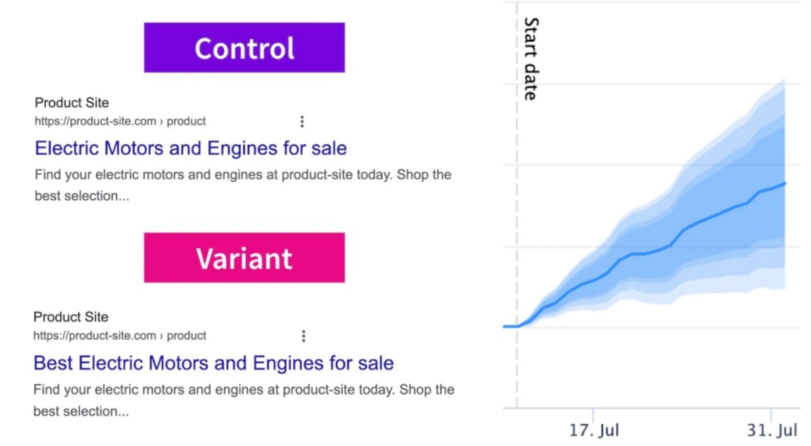811x446 pixels.
Task: Click the pink Variant label
Action: (x=244, y=257)
